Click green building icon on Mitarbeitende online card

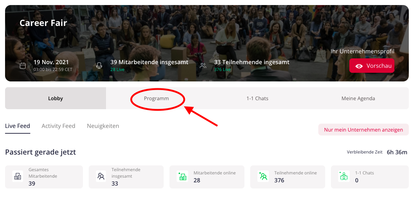[x=182, y=177]
